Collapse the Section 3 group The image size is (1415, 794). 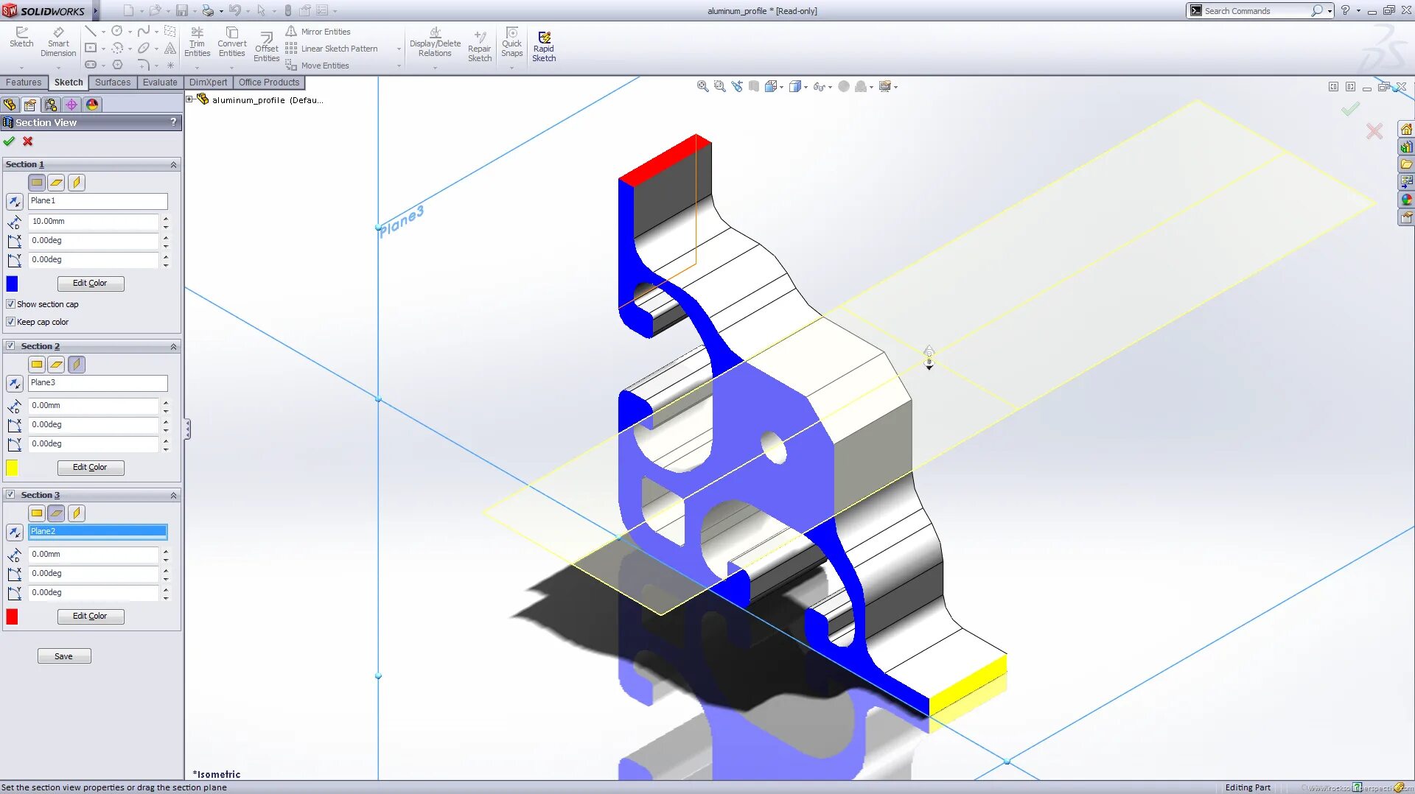[x=174, y=494]
